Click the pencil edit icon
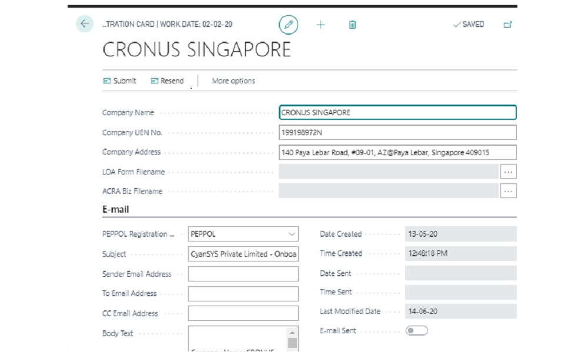The image size is (588, 352). point(288,25)
